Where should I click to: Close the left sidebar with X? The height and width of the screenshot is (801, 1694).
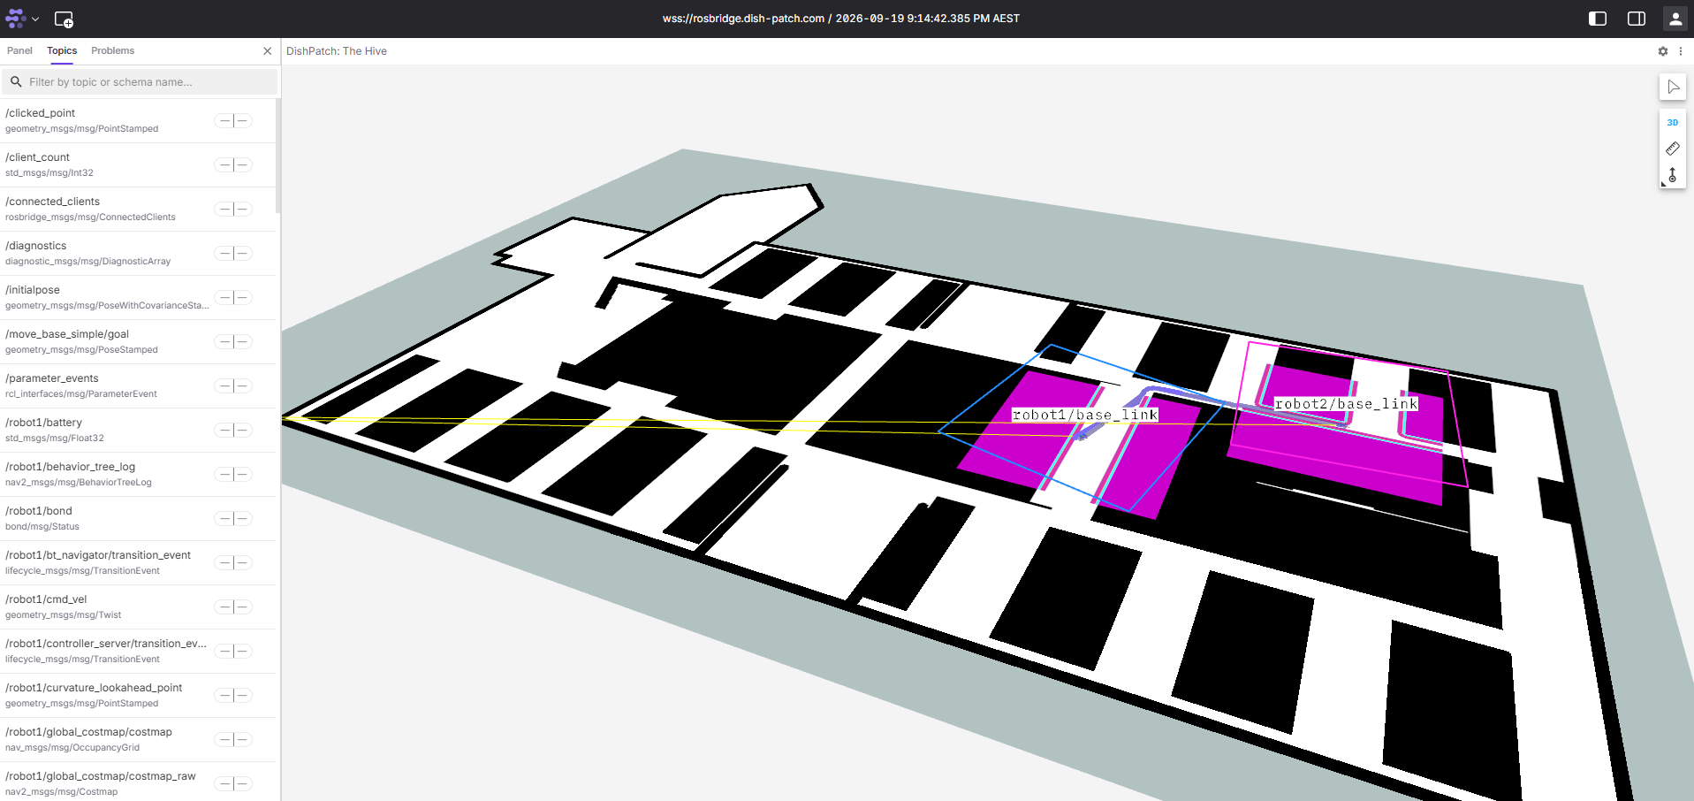coord(267,51)
